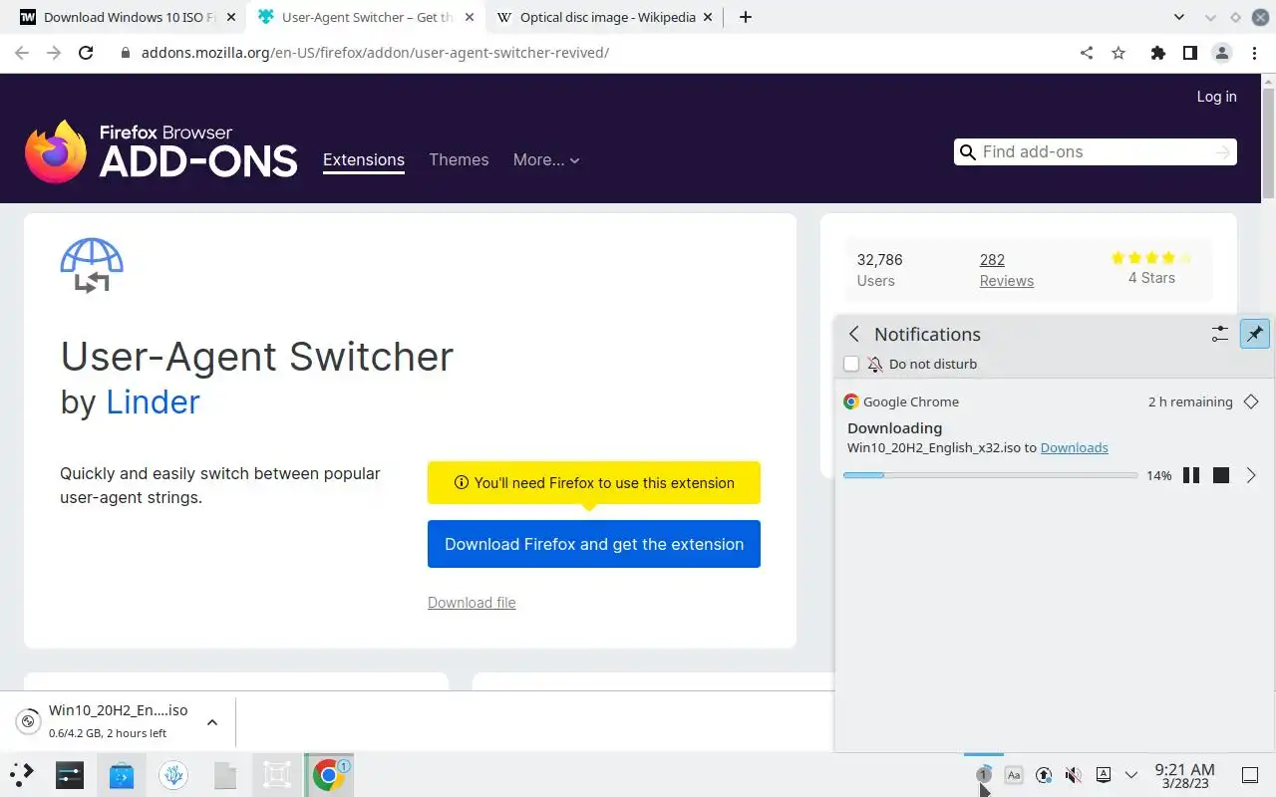Select the User-Agent Switcher tab
The height and width of the screenshot is (797, 1276).
click(365, 17)
